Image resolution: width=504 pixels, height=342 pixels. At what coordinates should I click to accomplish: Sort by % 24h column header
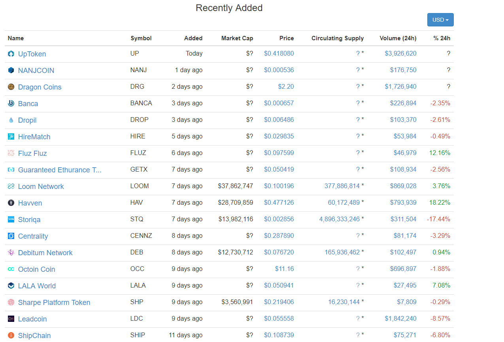(x=442, y=38)
